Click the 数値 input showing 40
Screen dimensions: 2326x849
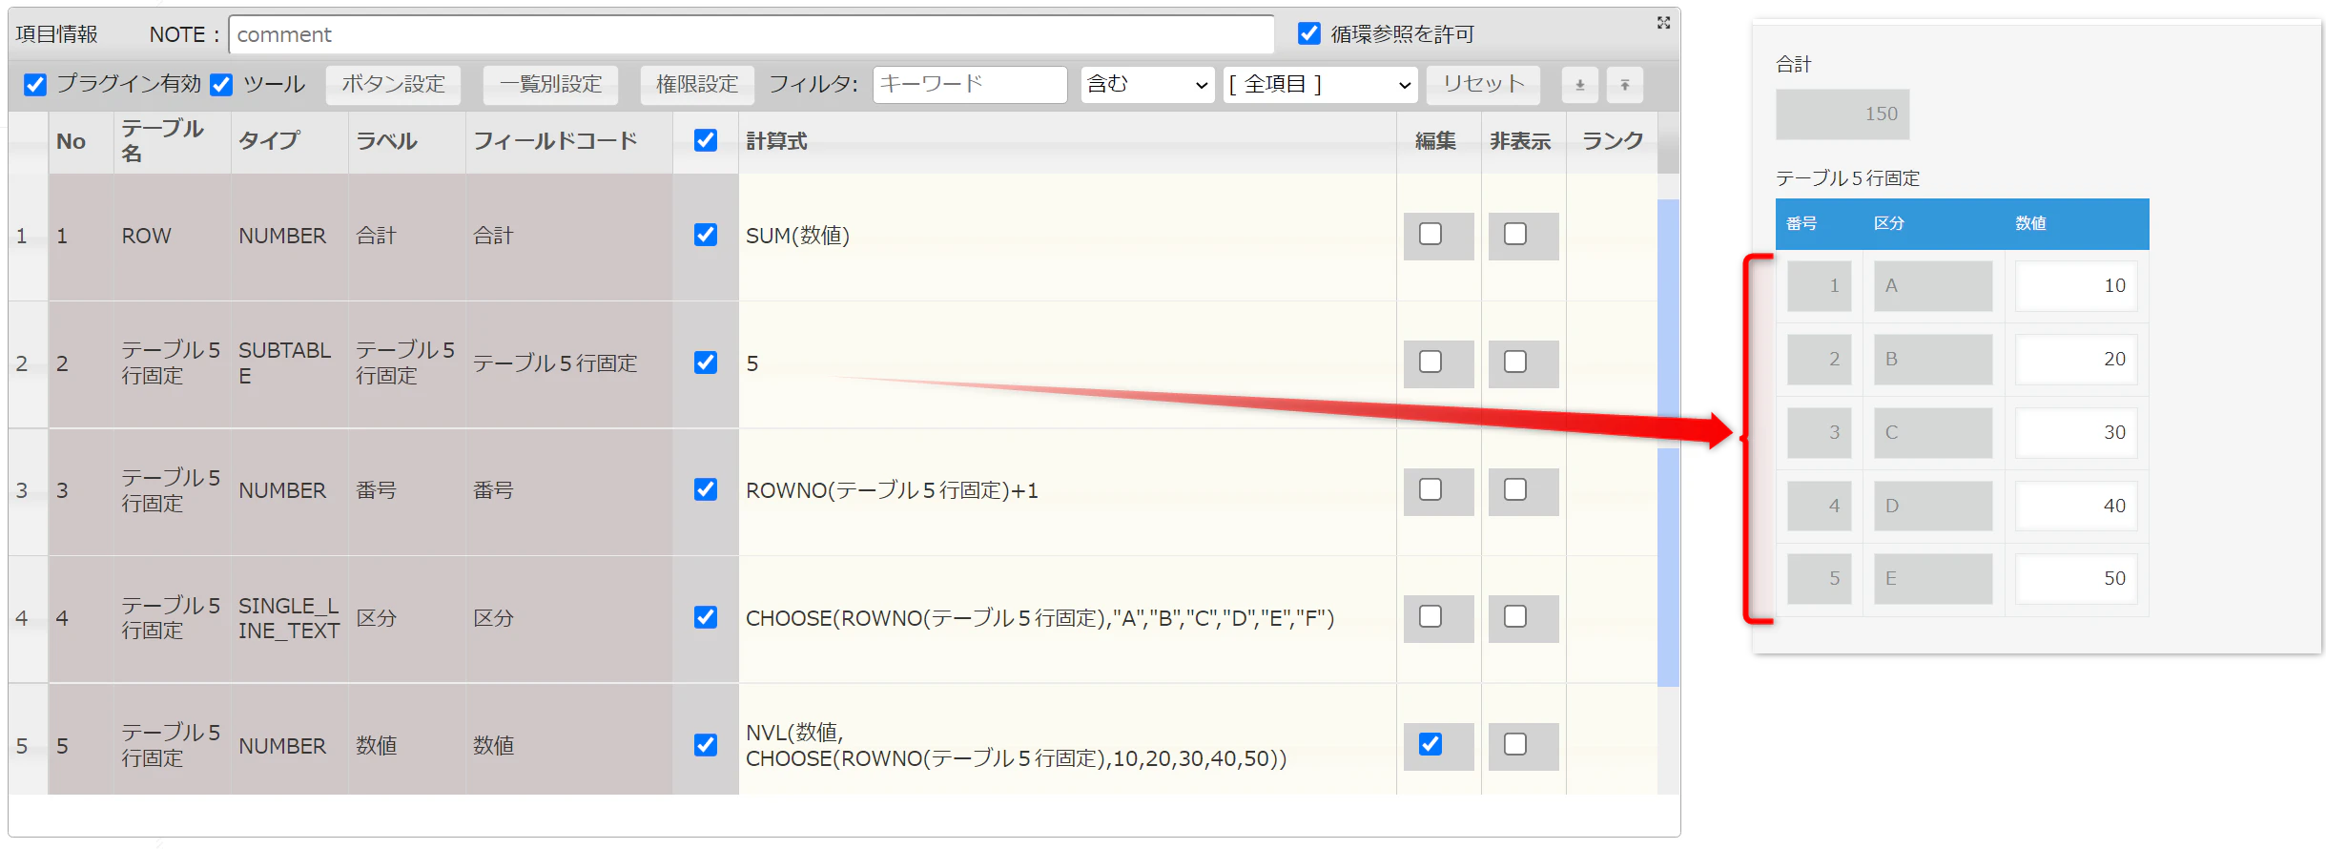[x=2075, y=507]
